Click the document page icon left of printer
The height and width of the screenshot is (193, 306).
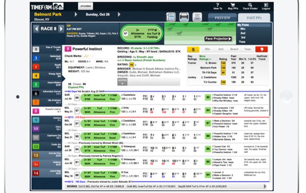click(x=171, y=17)
